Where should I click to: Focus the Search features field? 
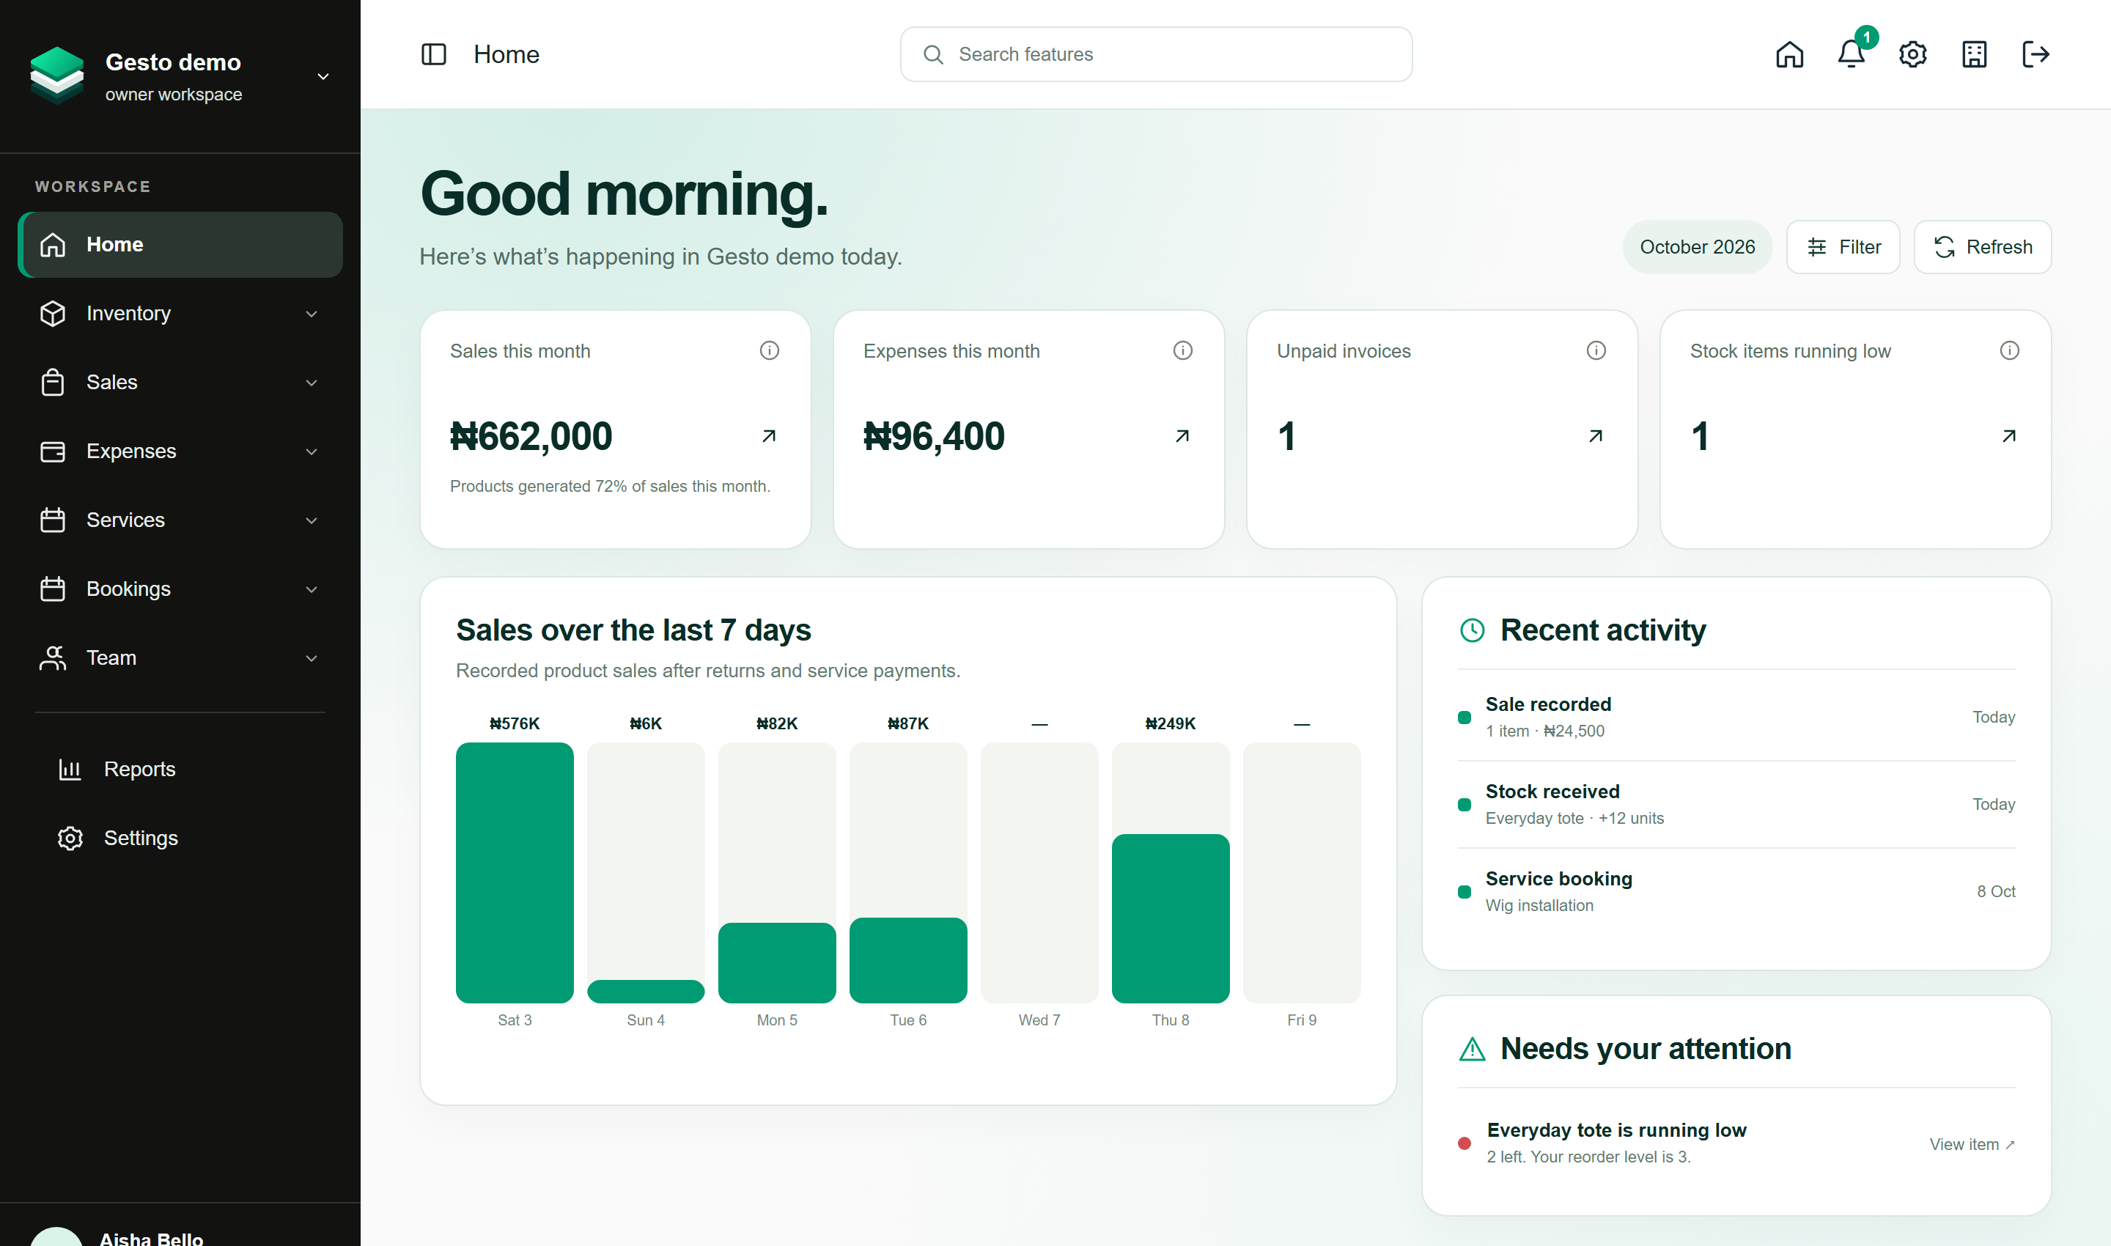(x=1155, y=54)
